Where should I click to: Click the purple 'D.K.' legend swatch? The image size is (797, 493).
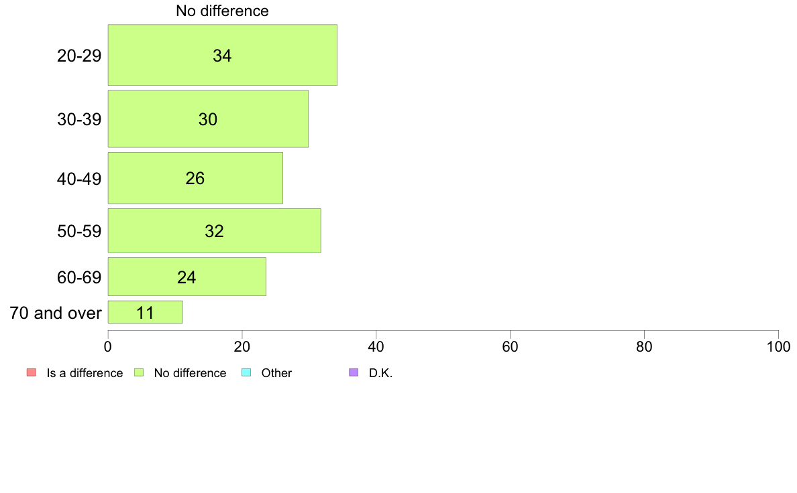pyautogui.click(x=354, y=372)
